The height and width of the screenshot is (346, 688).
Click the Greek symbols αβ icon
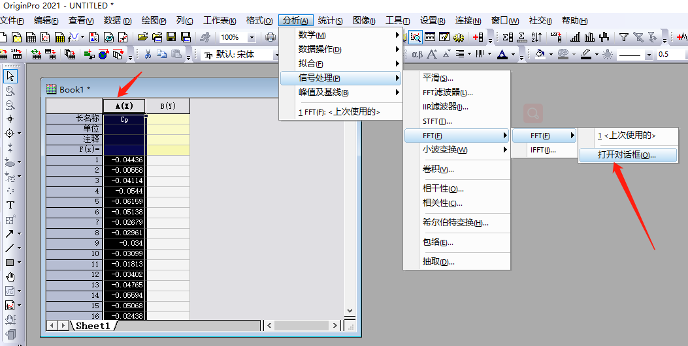tap(418, 54)
